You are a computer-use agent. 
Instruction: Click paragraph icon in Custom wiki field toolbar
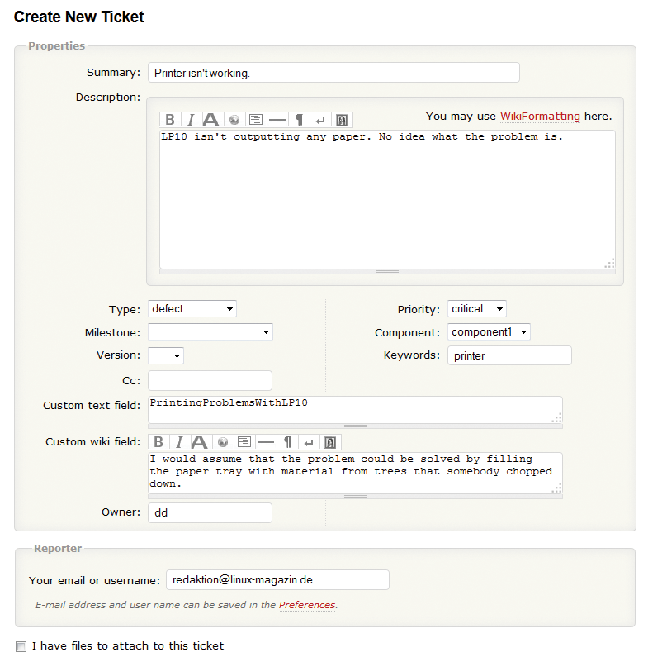tap(287, 442)
